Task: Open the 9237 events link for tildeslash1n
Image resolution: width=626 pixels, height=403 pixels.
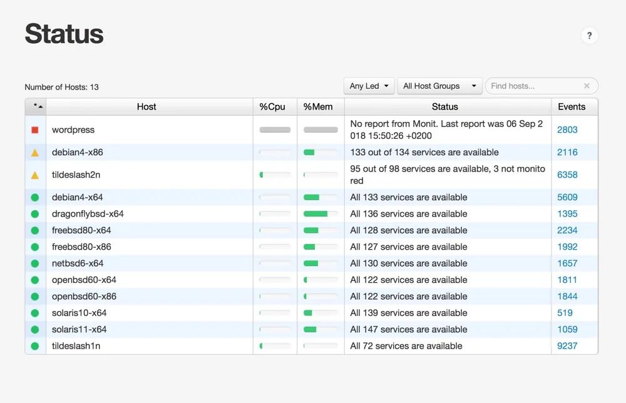Action: (x=567, y=346)
